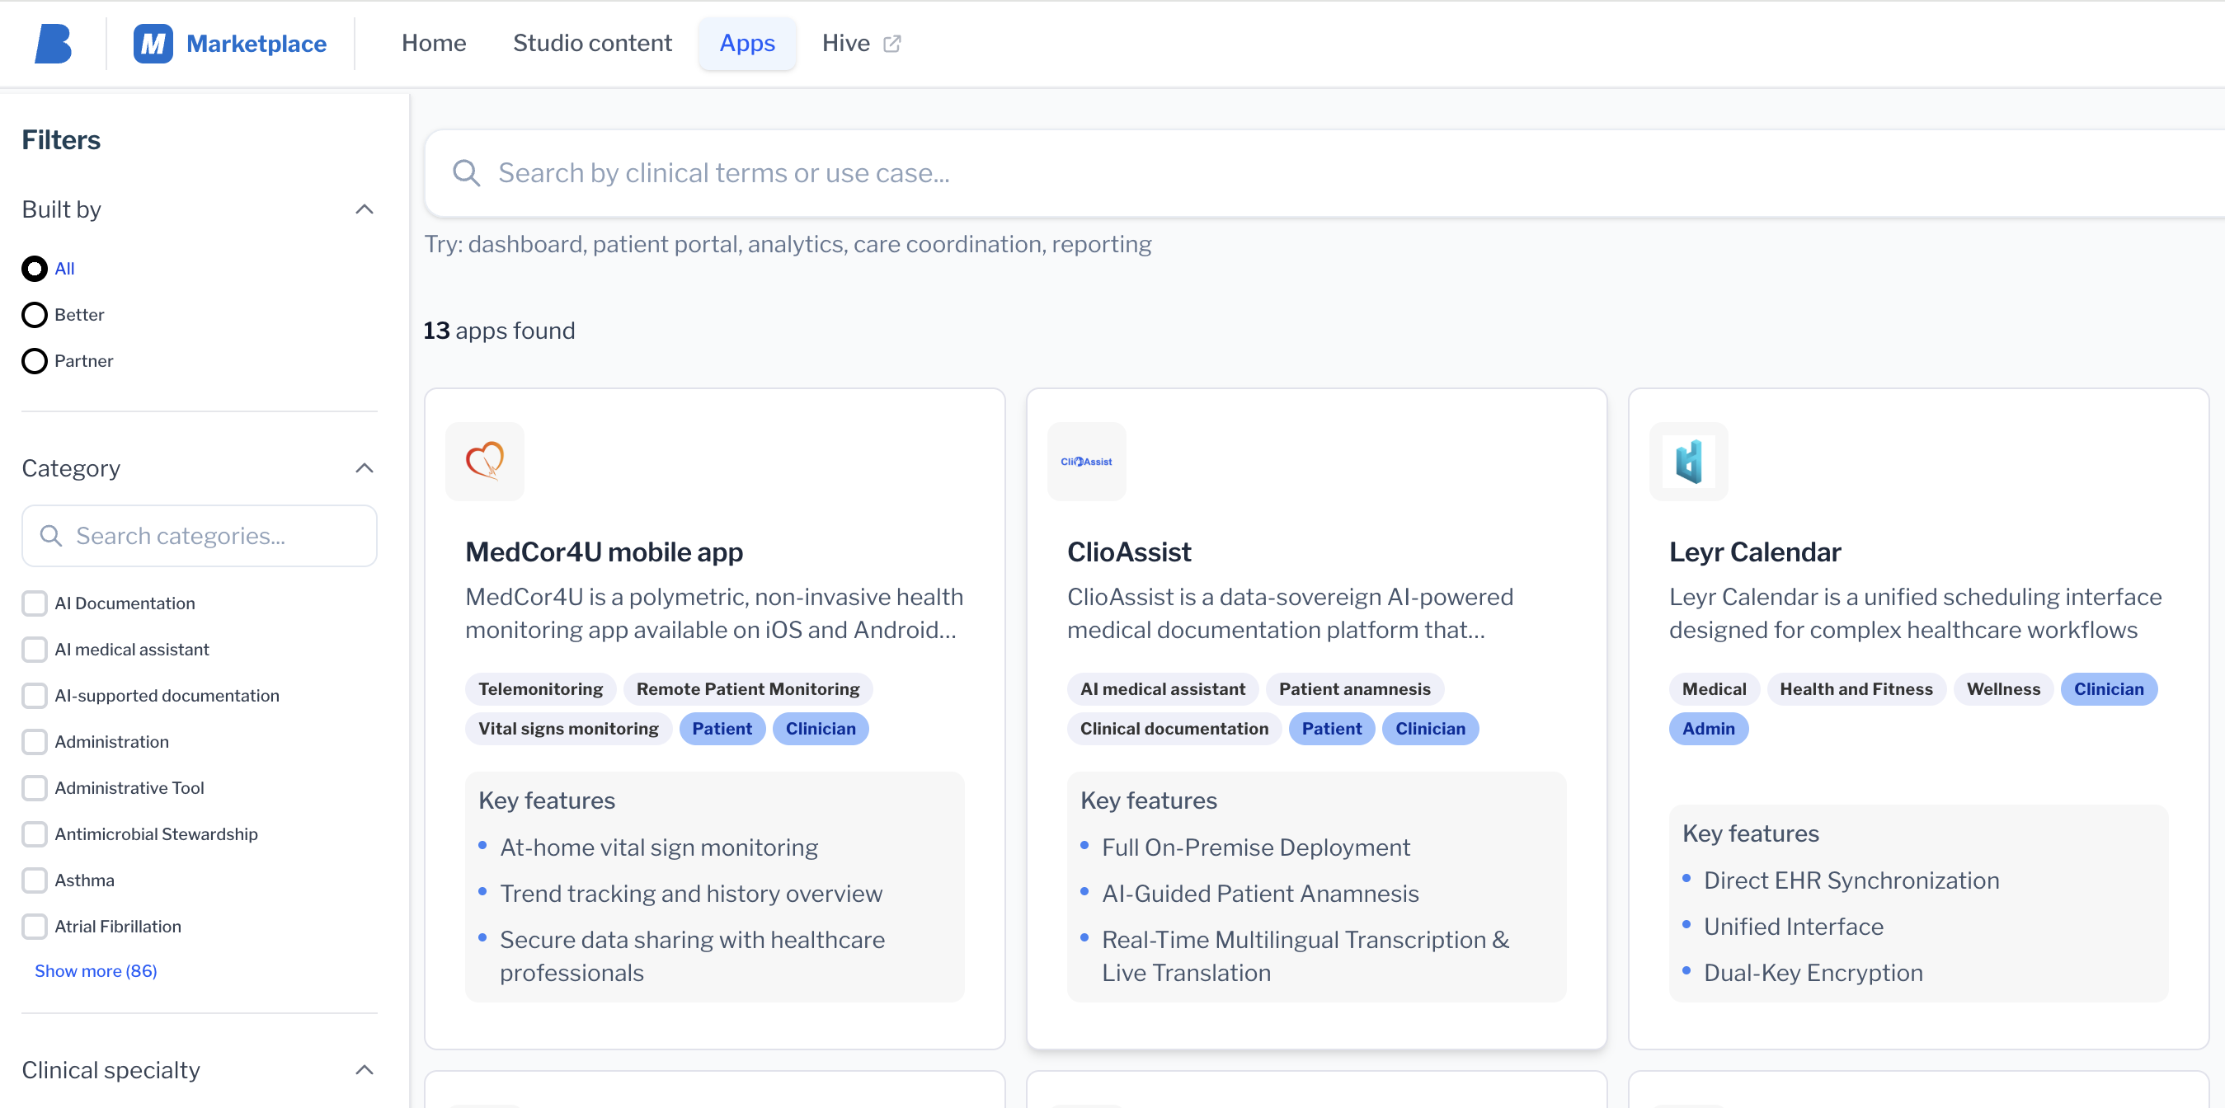Enable the Atrial Fibrillation category checkbox
This screenshot has height=1108, width=2225.
(x=35, y=926)
